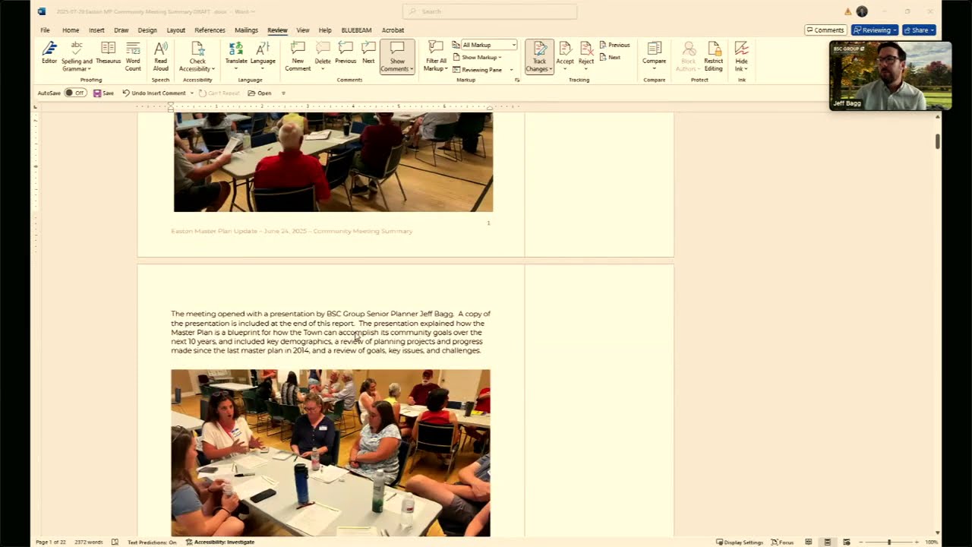Click the Hide Ink button
Viewport: 972px width, 547px height.
pyautogui.click(x=741, y=57)
